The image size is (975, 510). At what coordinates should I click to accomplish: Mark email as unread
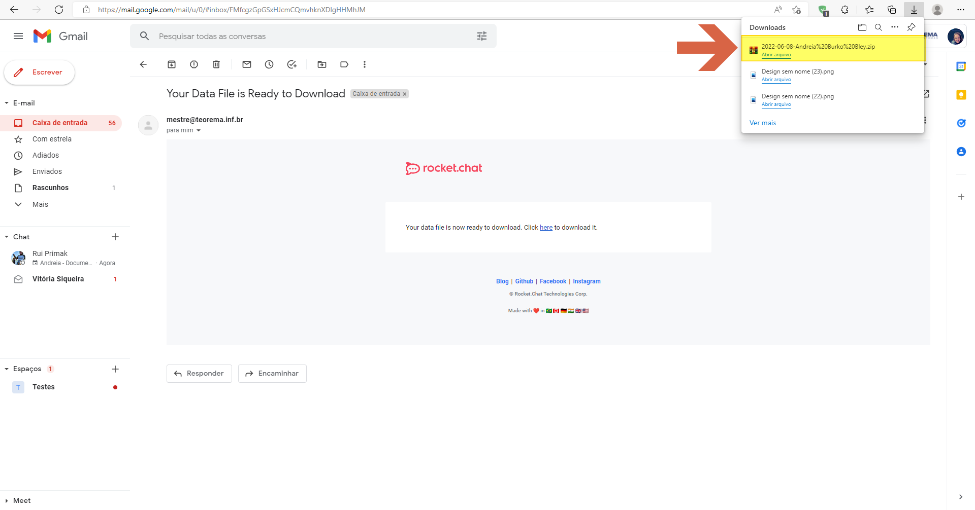click(247, 64)
